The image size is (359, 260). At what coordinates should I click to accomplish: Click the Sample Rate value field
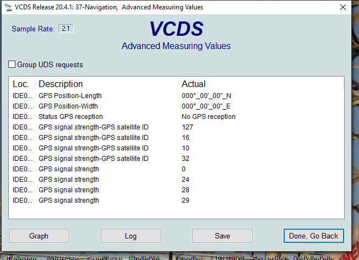[x=66, y=29]
